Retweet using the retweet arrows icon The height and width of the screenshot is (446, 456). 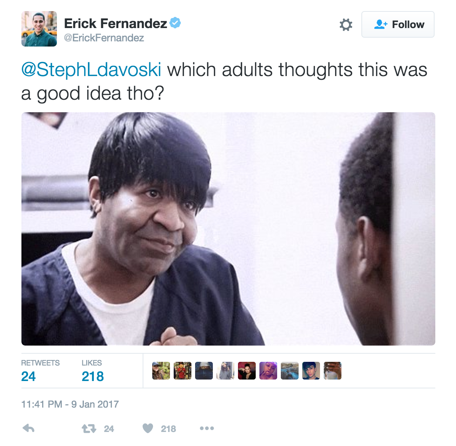pyautogui.click(x=89, y=429)
